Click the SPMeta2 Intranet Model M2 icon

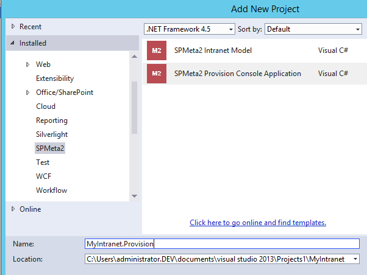pos(157,50)
